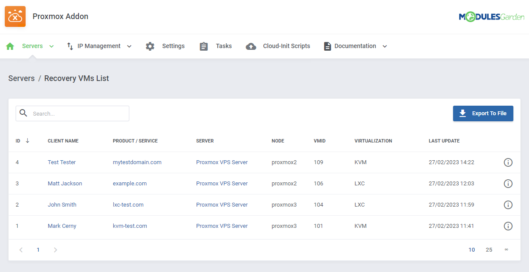
Task: Click info icon for Mark Cerny row
Action: (508, 226)
